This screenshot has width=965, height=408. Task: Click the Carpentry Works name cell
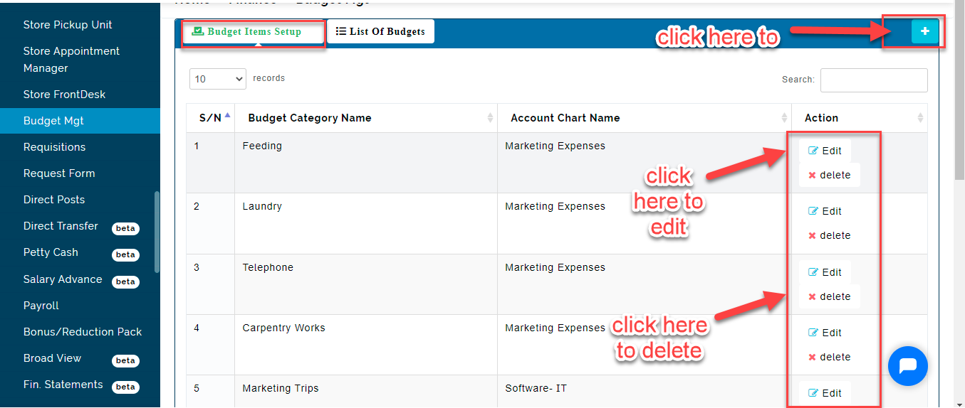(x=367, y=345)
